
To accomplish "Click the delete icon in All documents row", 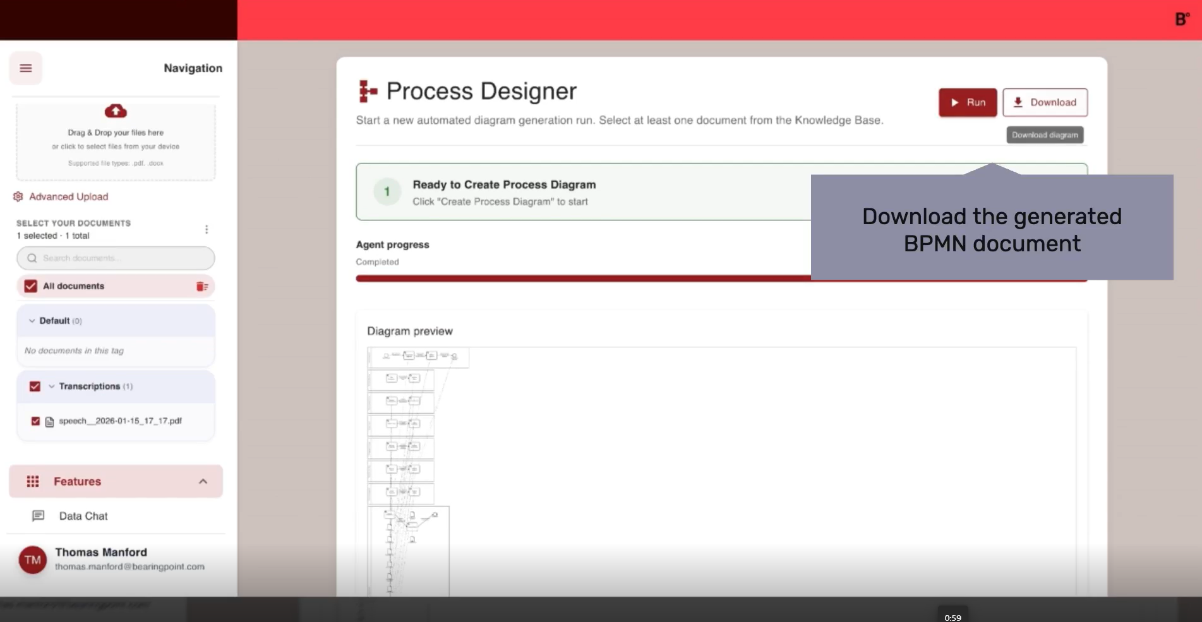I will pos(202,287).
